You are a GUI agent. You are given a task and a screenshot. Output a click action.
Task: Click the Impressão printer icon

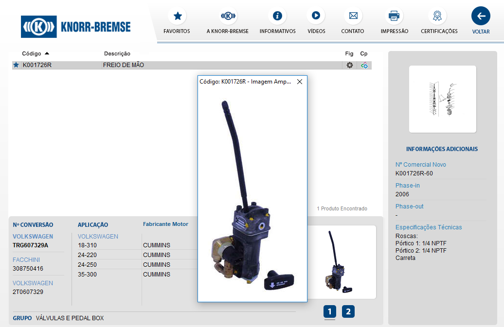pos(394,16)
